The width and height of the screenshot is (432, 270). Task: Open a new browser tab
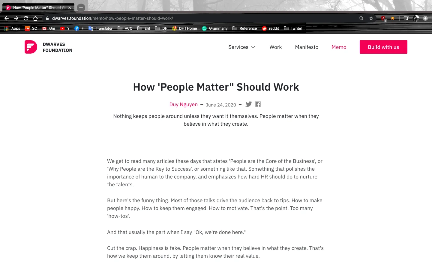pos(81,8)
